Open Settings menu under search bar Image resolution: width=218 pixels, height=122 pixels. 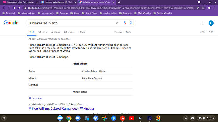coord(118,32)
